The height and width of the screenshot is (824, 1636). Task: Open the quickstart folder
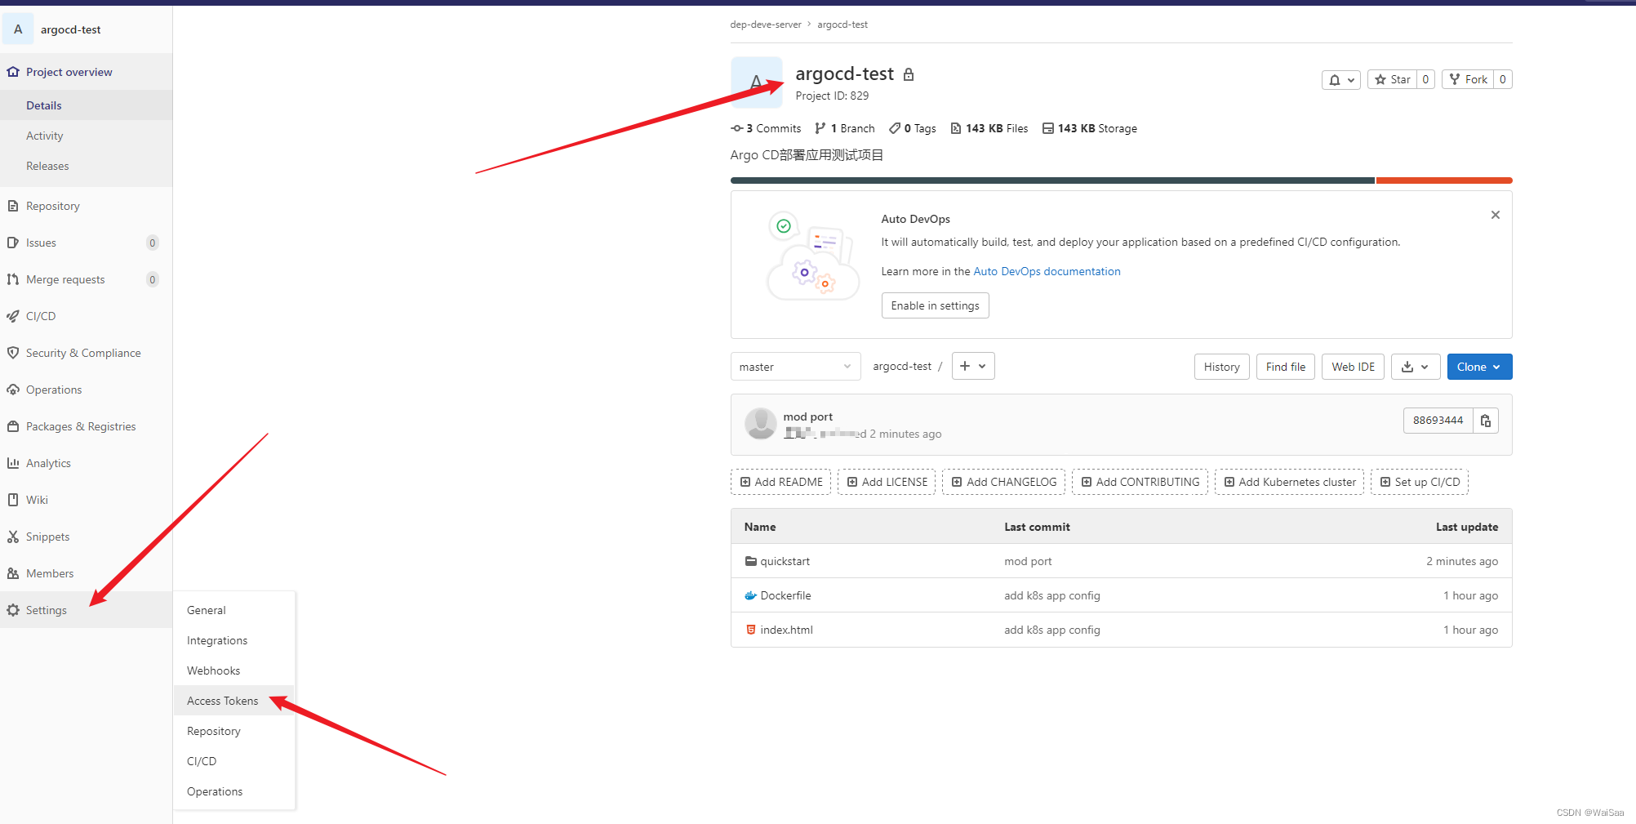coord(785,561)
